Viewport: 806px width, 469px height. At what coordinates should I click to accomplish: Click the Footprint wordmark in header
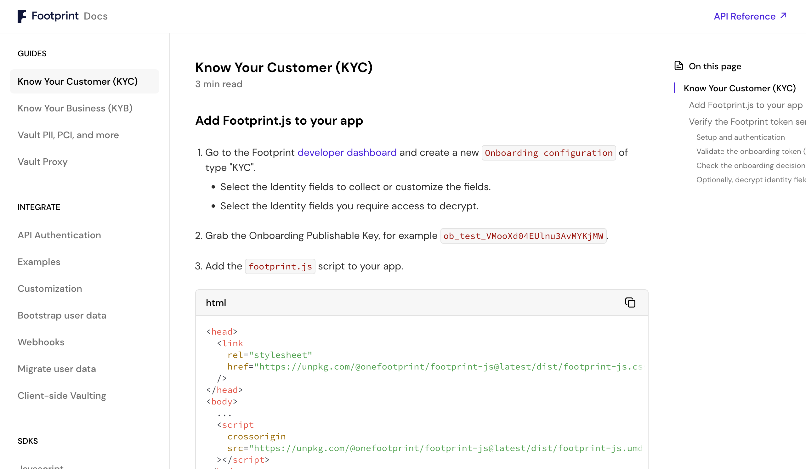pyautogui.click(x=55, y=16)
